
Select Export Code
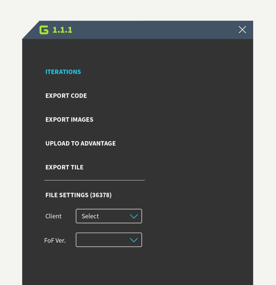66,95
